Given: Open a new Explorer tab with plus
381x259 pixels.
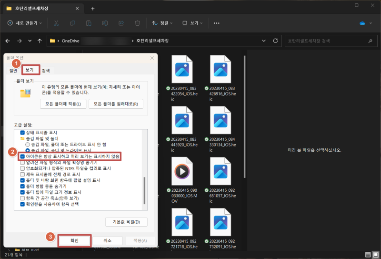Looking at the screenshot, I should [92, 9].
